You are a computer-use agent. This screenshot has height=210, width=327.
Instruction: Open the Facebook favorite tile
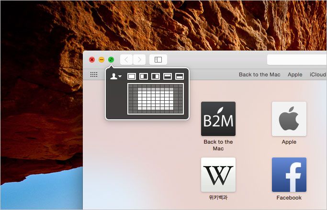coord(289,175)
